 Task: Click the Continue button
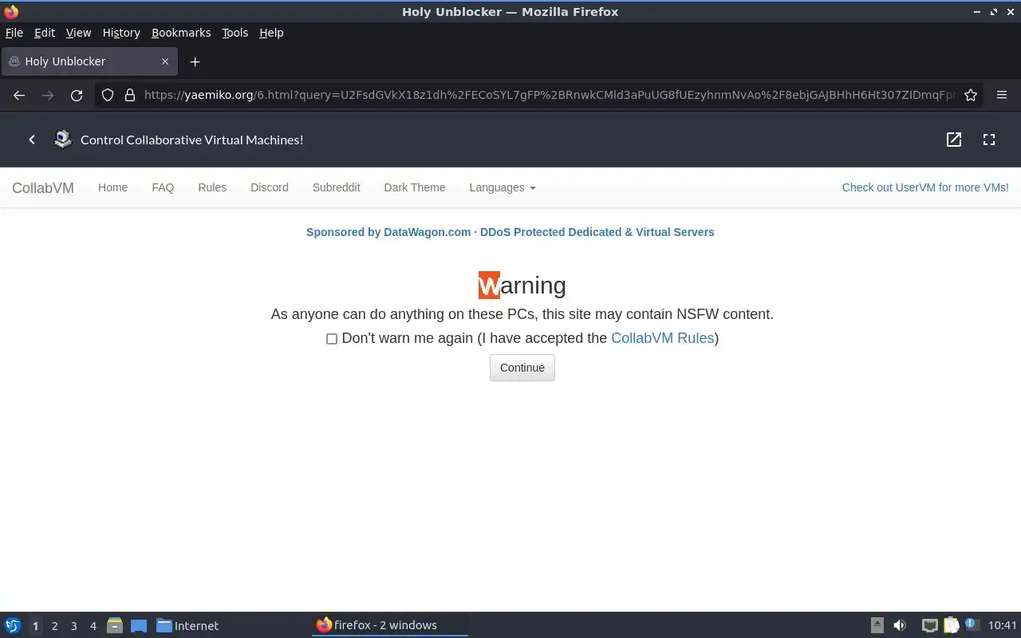tap(522, 368)
